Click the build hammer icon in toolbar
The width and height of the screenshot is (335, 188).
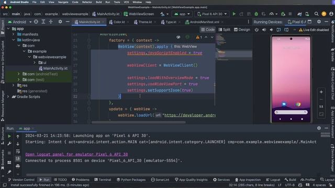click(163, 14)
